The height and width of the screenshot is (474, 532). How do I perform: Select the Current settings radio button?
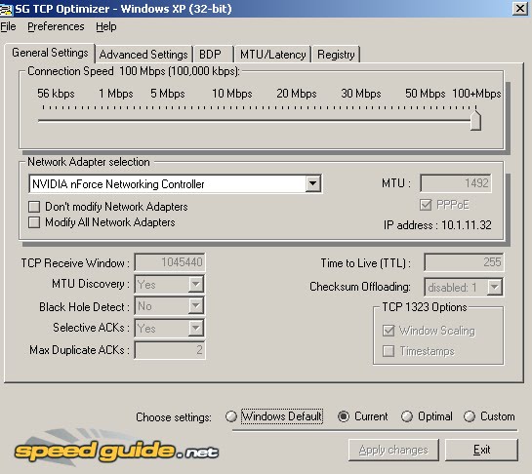(344, 416)
